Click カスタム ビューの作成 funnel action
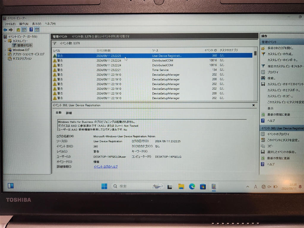304x228 pixels. [x=280, y=54]
